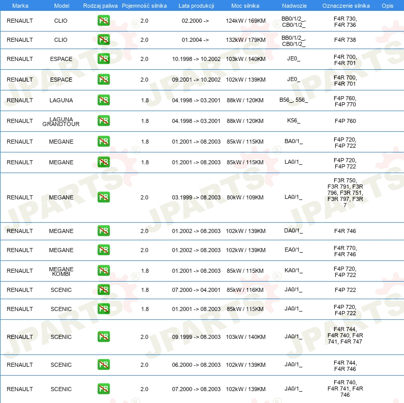Select the engine code F4R 738
This screenshot has height=403, width=404.
click(x=345, y=40)
